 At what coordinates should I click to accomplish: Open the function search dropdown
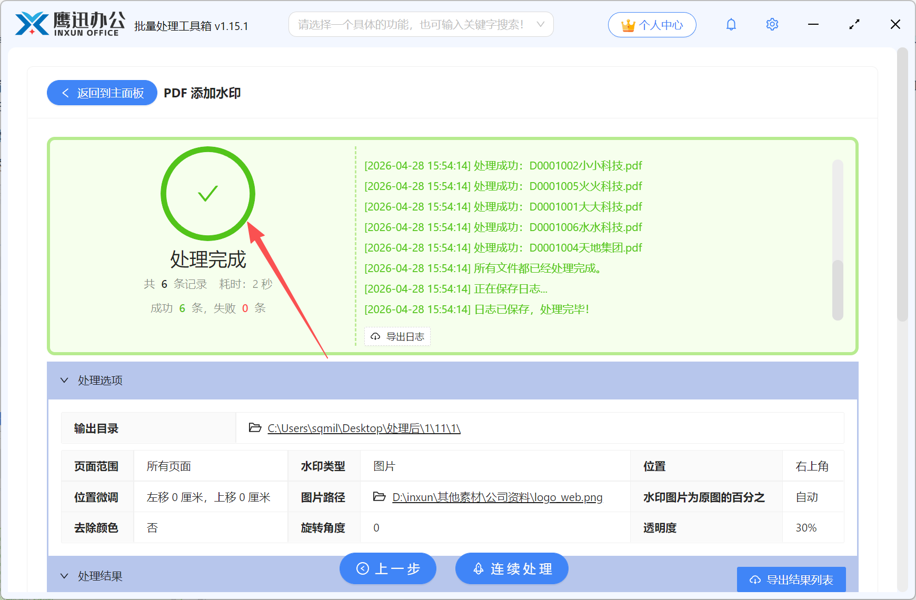[540, 24]
